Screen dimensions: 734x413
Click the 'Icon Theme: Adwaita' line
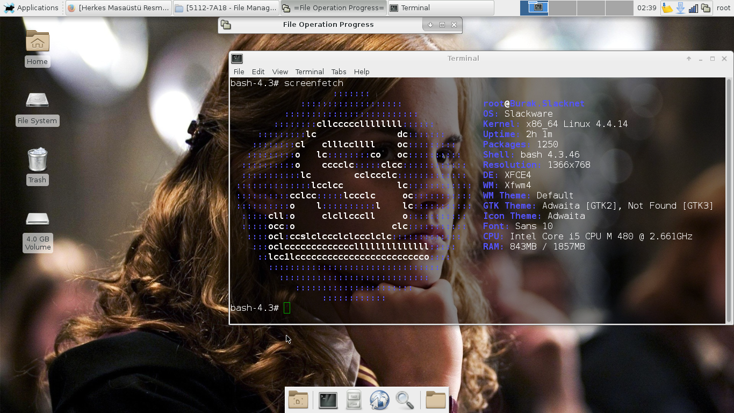[x=534, y=216]
